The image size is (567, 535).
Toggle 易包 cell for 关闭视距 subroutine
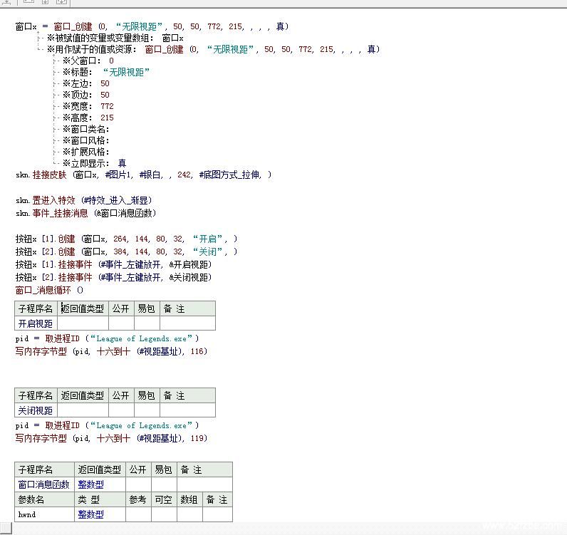click(147, 410)
